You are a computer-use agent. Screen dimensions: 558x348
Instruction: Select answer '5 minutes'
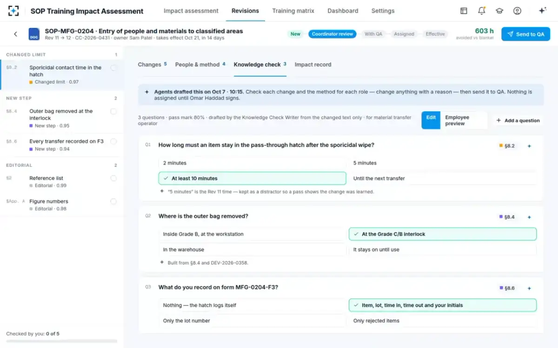tap(442, 163)
